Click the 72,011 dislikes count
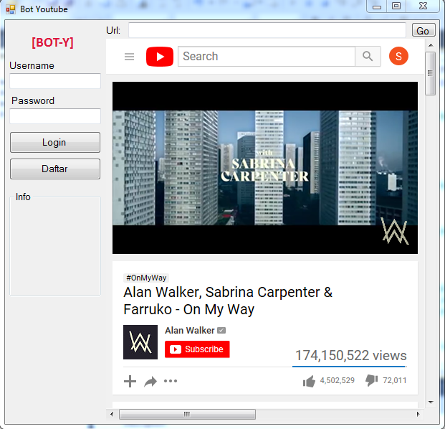Image resolution: width=445 pixels, height=429 pixels. coord(395,380)
